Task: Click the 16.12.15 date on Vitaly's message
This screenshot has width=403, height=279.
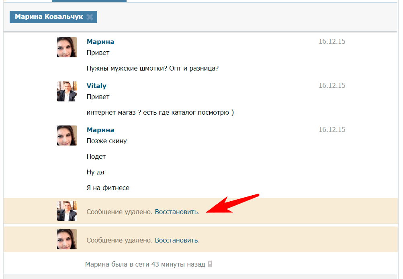Action: coord(332,86)
